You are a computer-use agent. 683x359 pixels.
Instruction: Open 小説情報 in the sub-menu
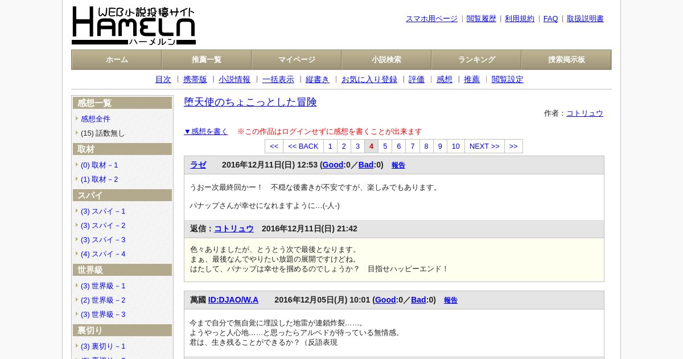click(x=234, y=80)
